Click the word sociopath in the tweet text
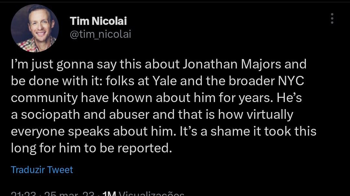Screen dimensions: 350x196 pos(51,115)
